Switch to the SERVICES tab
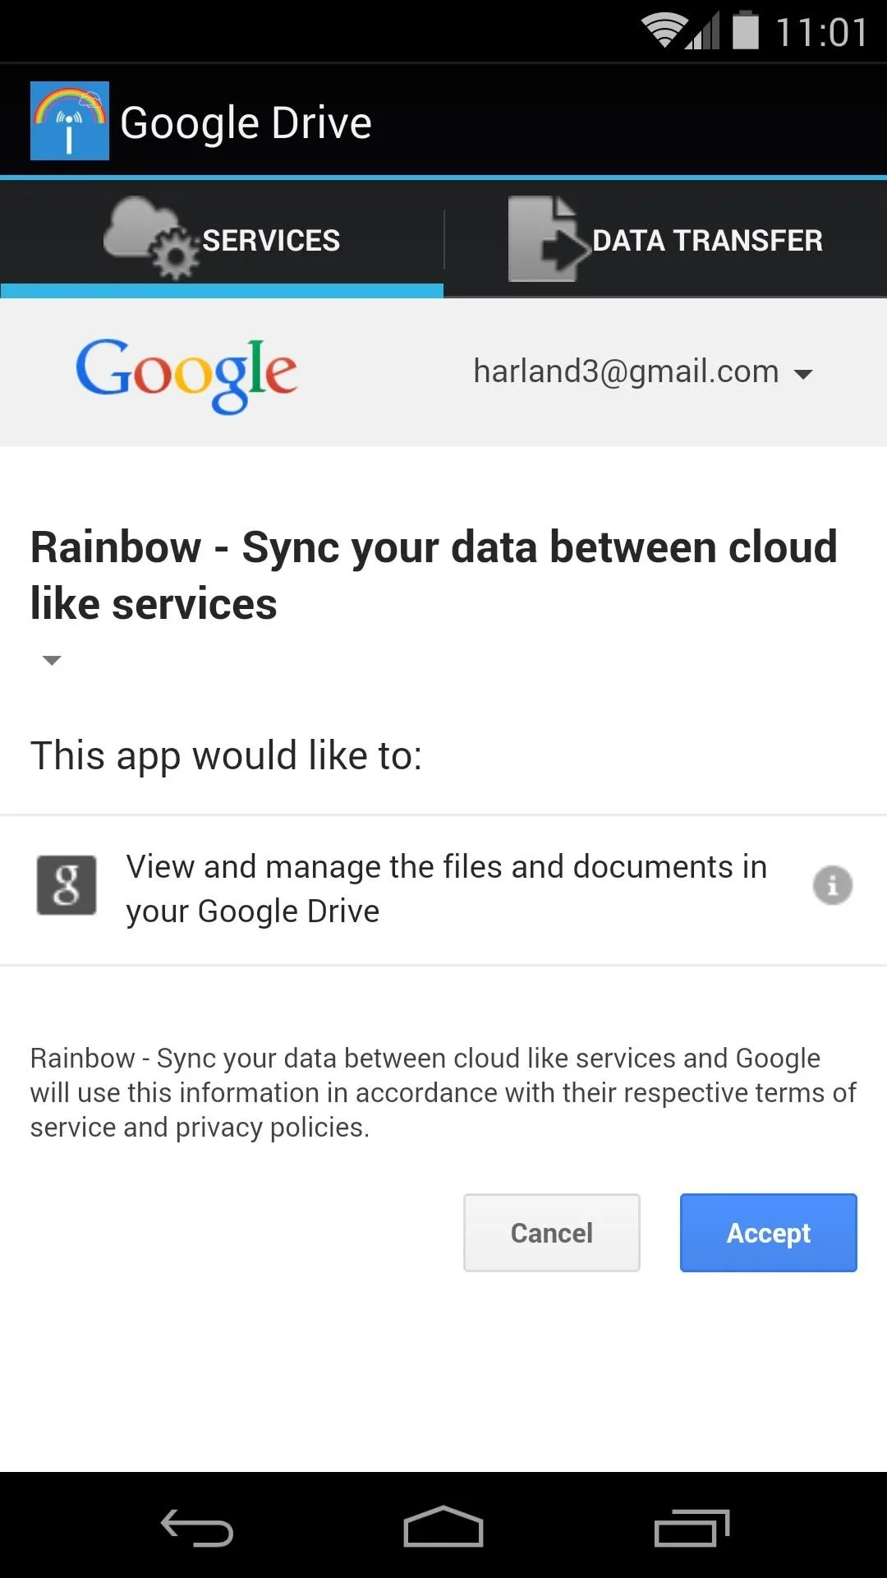 [222, 239]
